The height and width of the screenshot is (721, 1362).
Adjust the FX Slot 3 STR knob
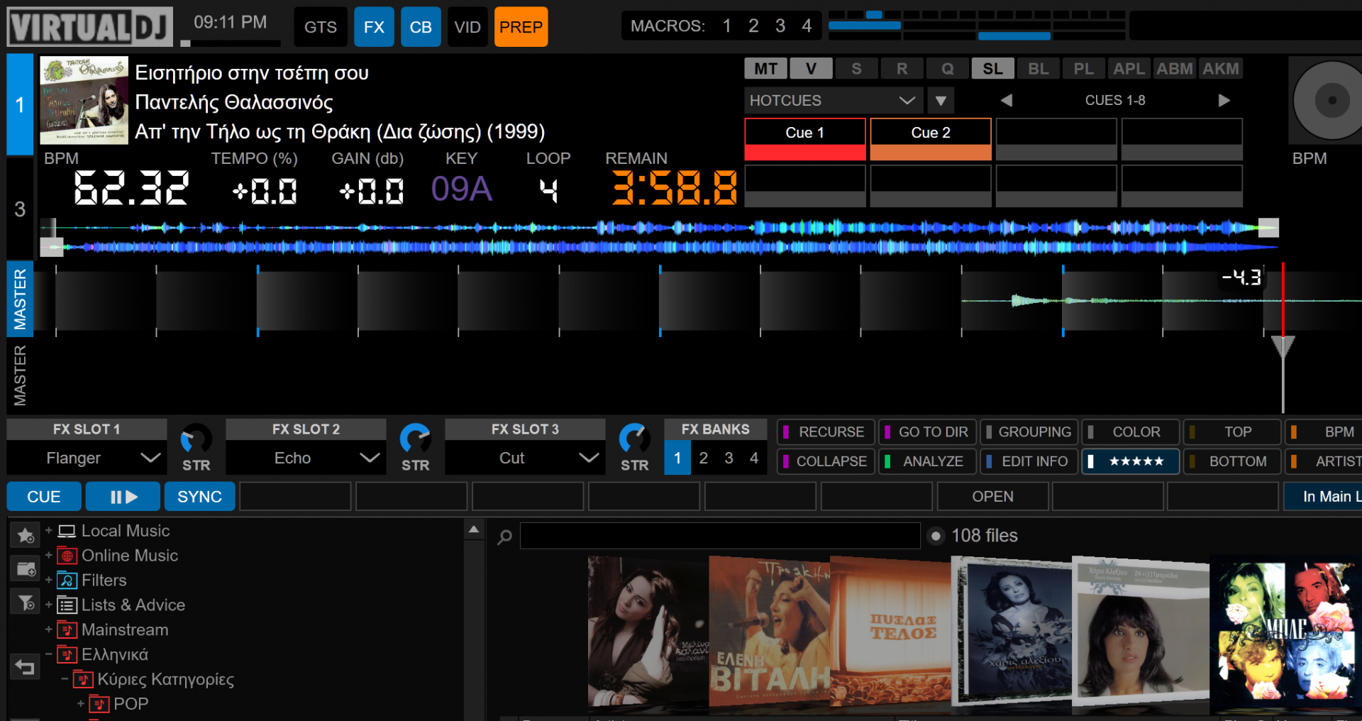[634, 439]
